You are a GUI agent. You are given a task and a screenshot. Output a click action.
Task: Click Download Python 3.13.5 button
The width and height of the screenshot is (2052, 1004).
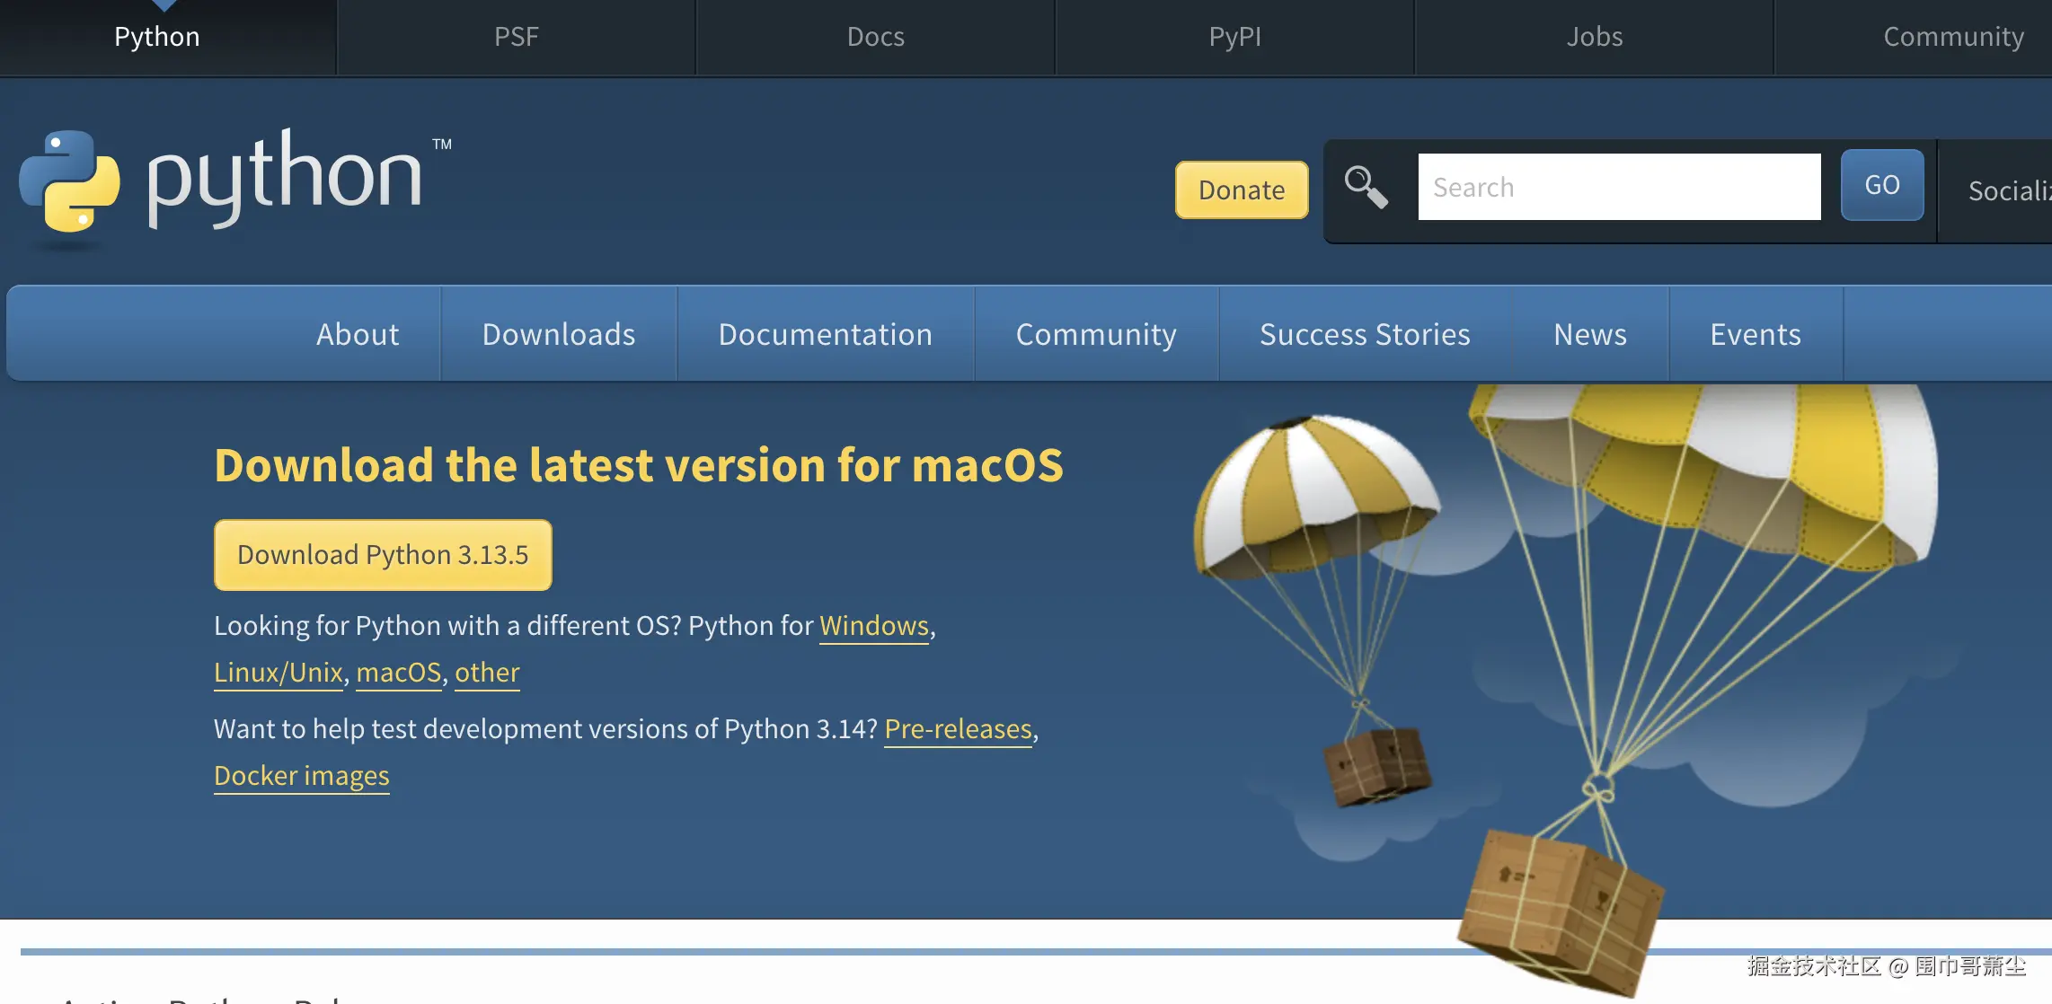[x=383, y=555]
